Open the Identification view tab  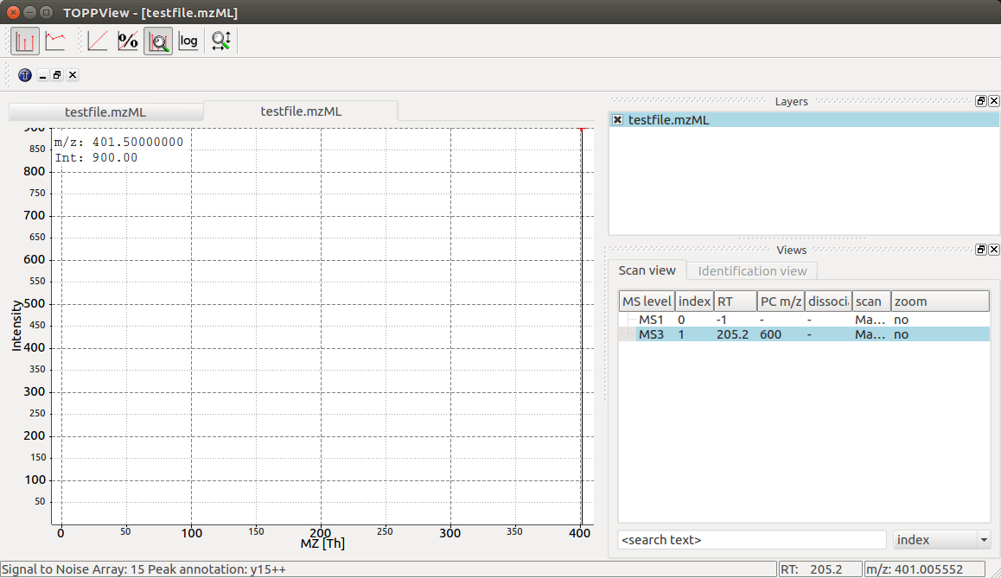(752, 271)
